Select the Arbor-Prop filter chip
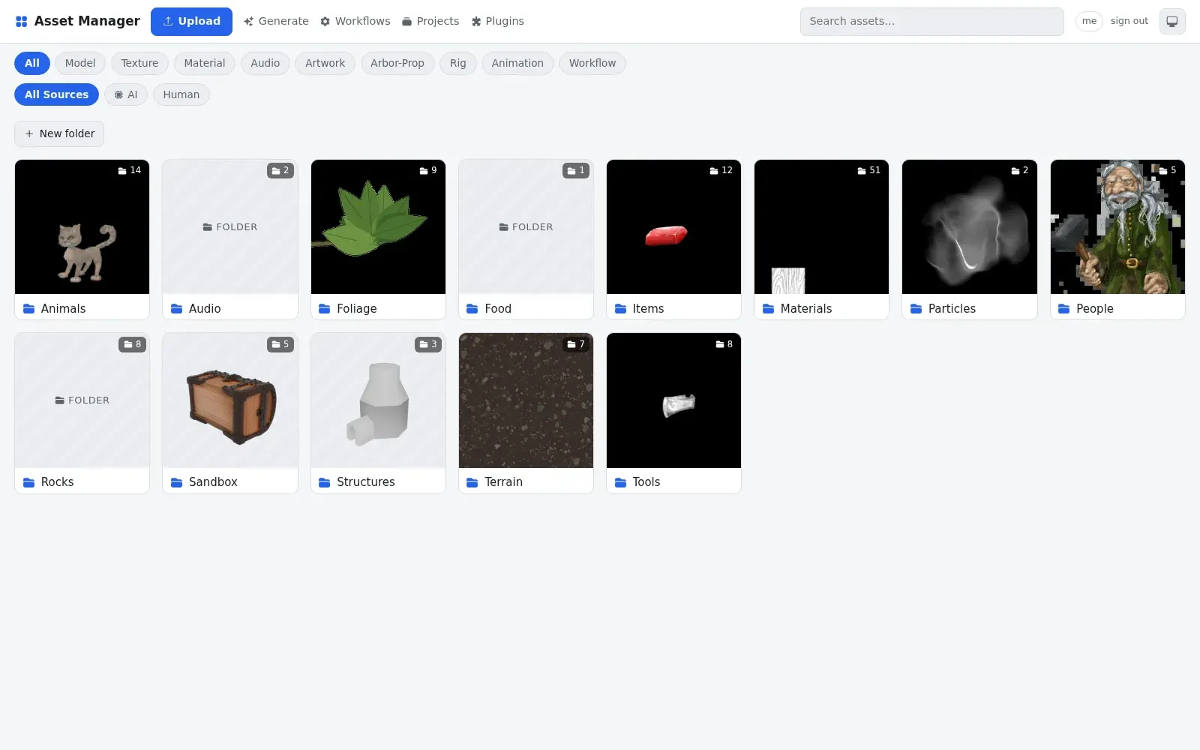 tap(397, 63)
